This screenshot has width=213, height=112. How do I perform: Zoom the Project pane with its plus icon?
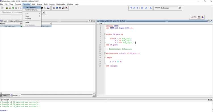tap(89, 21)
